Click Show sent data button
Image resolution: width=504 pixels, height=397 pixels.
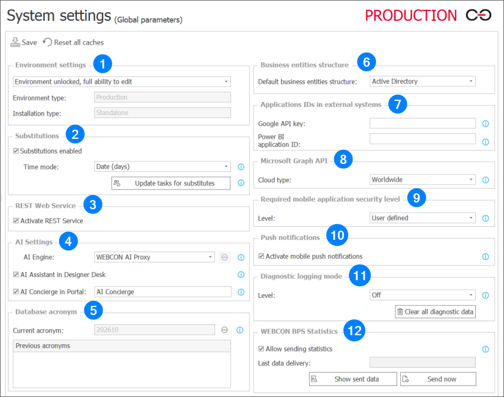(x=353, y=379)
